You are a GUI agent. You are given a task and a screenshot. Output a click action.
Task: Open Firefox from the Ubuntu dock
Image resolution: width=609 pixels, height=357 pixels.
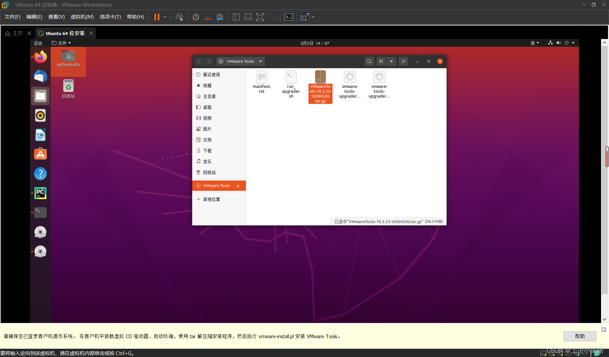[40, 57]
